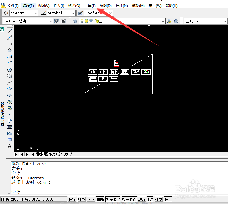Click the ByBlock color swatch box

coord(187,21)
